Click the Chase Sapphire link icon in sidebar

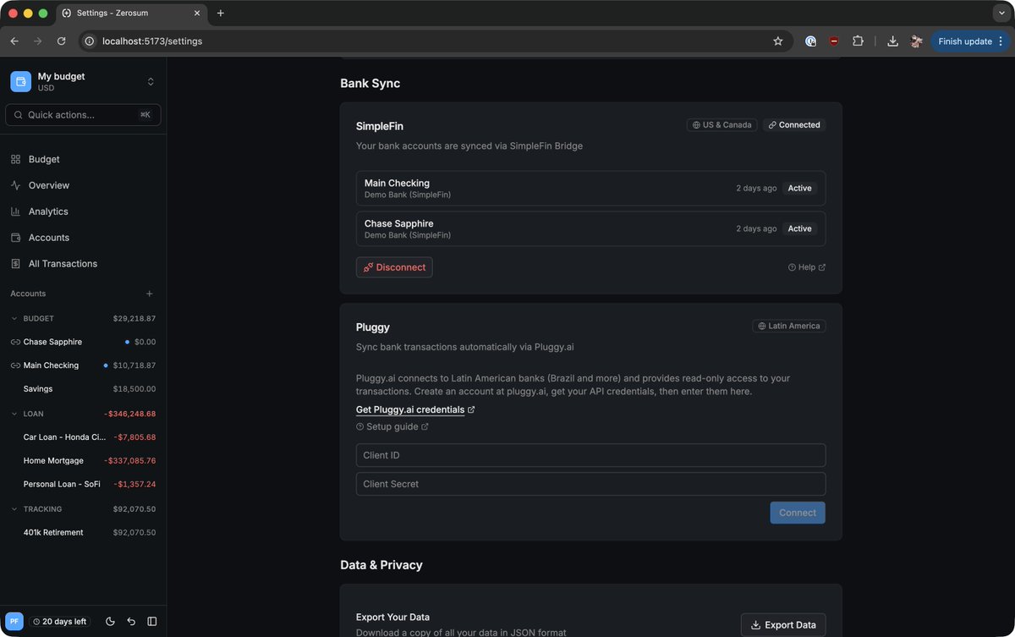click(x=15, y=342)
